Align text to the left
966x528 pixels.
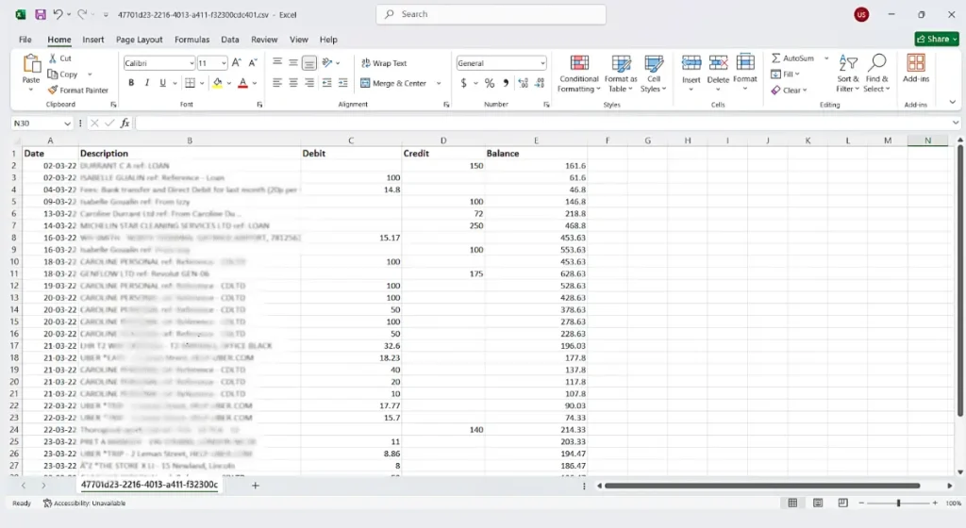[x=277, y=83]
